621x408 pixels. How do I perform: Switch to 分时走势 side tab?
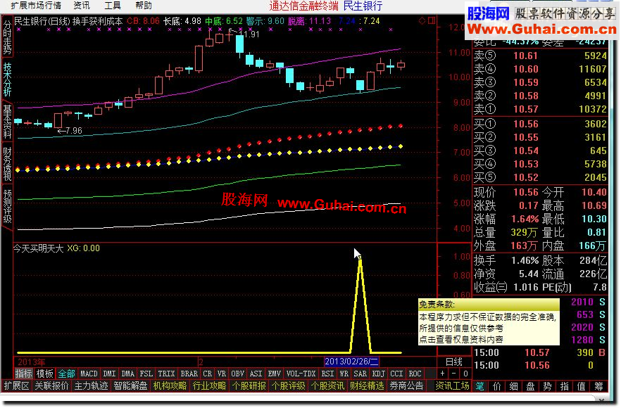pos(7,37)
